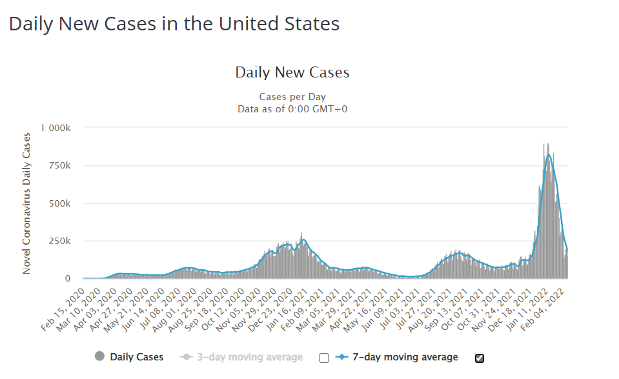Untick the checked box after 7-day moving average
Screen dimensions: 619x379
(x=479, y=358)
